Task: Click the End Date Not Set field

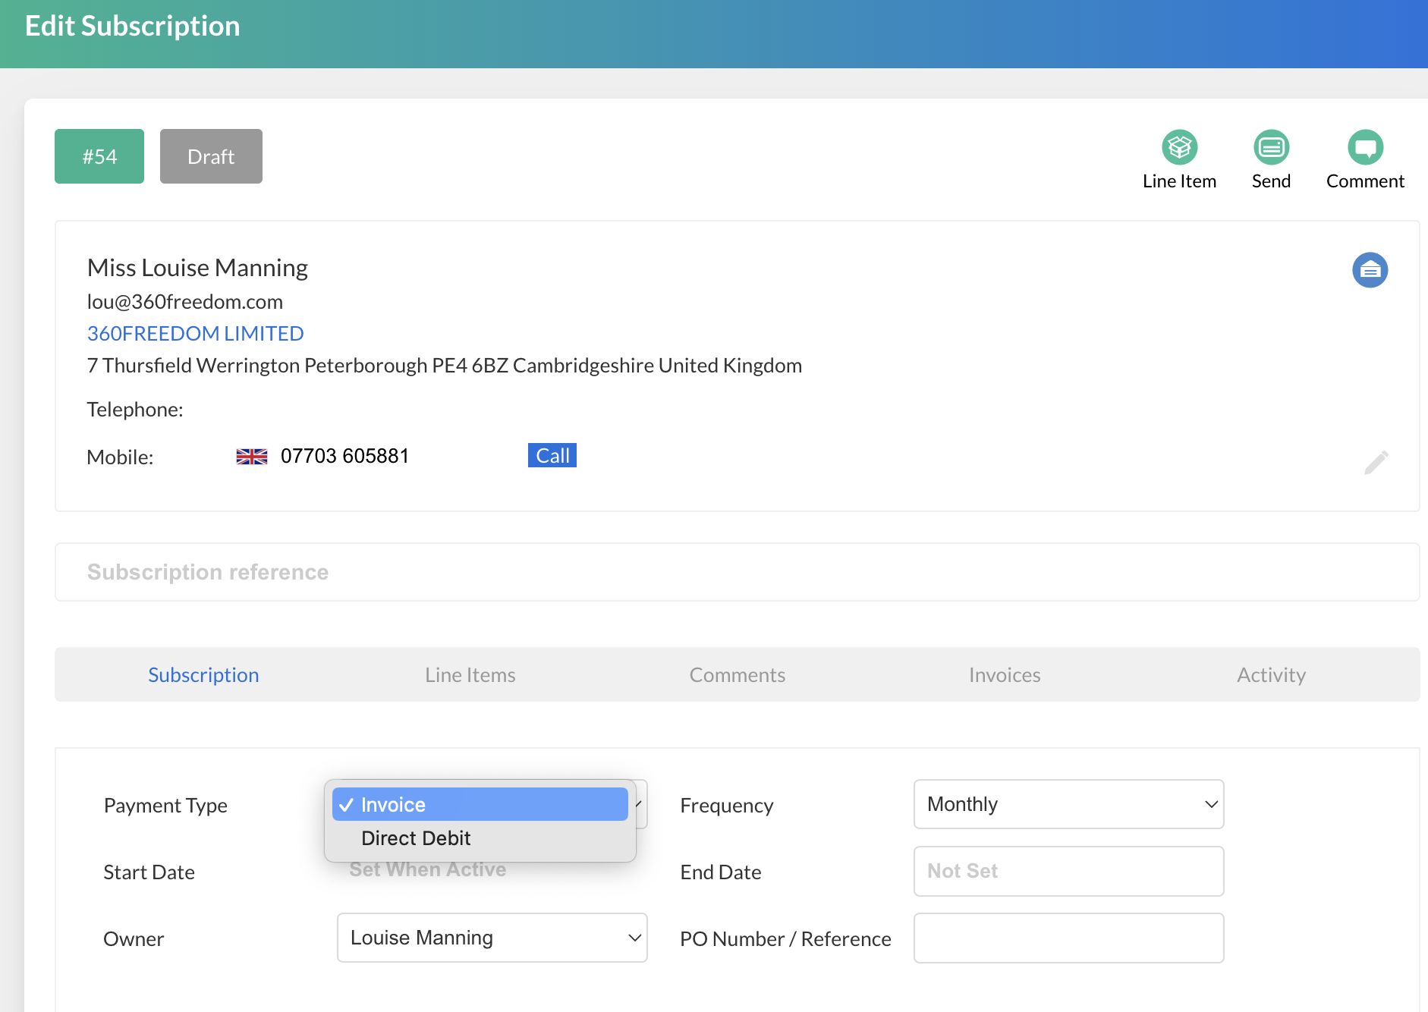Action: pos(1068,871)
